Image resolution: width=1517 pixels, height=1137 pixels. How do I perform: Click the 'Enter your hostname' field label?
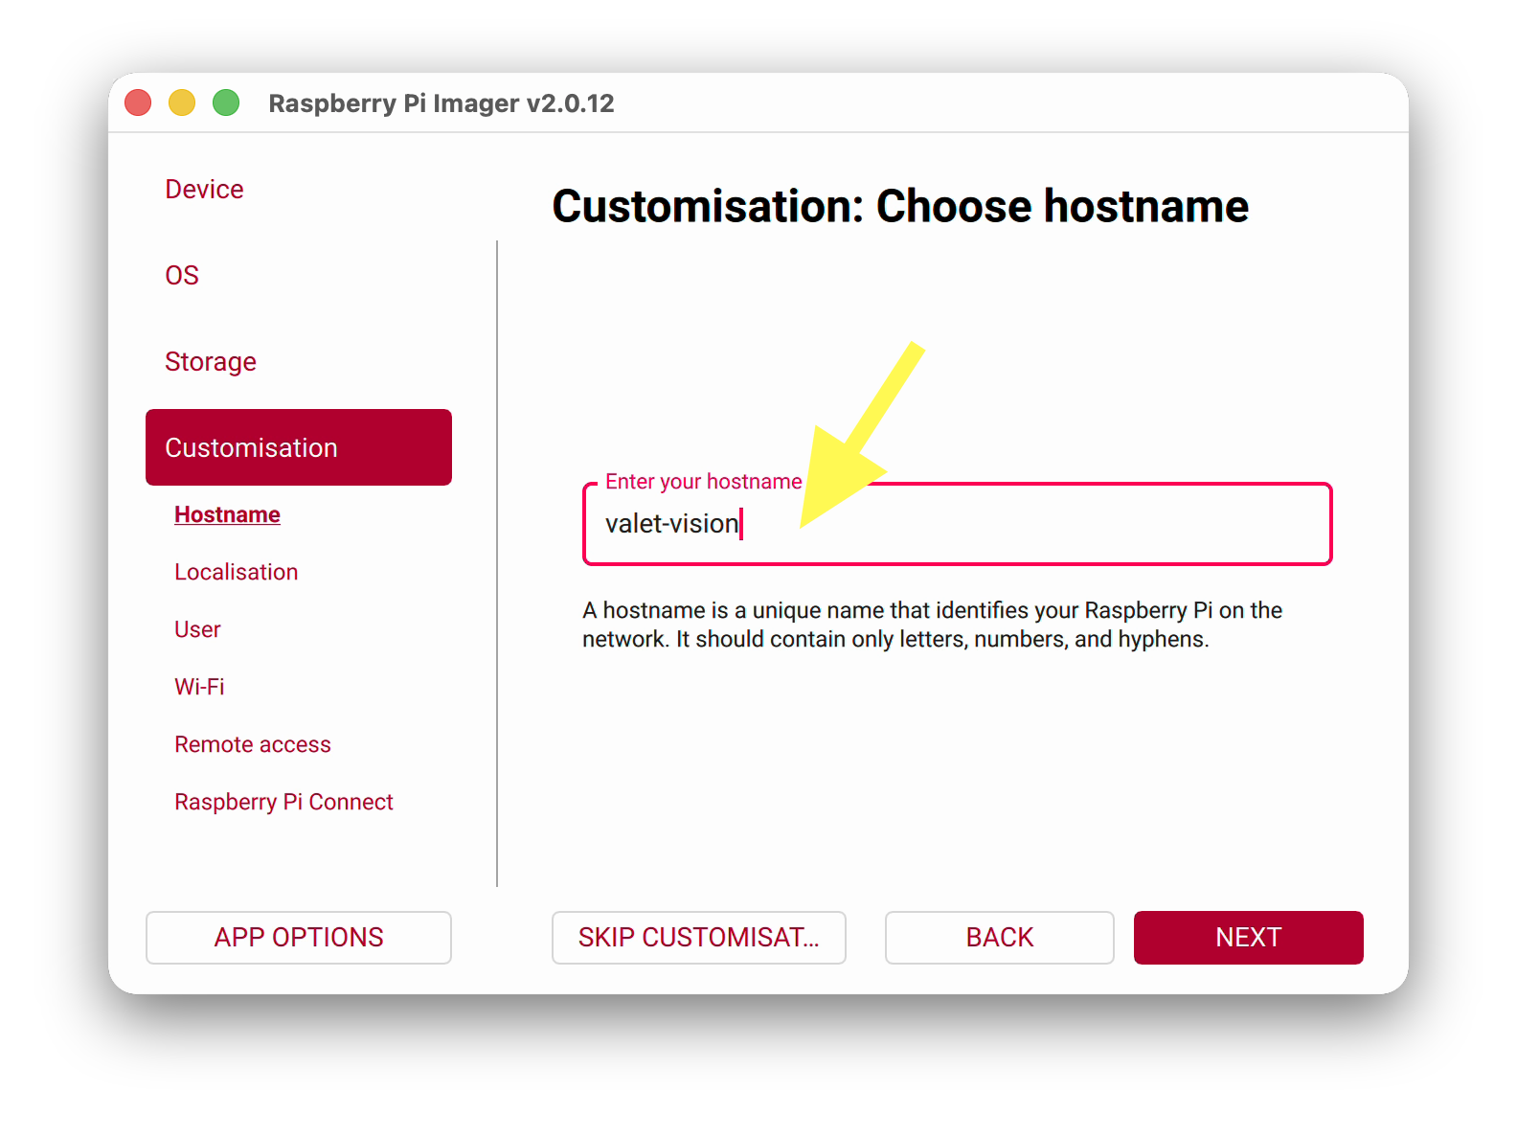click(704, 482)
